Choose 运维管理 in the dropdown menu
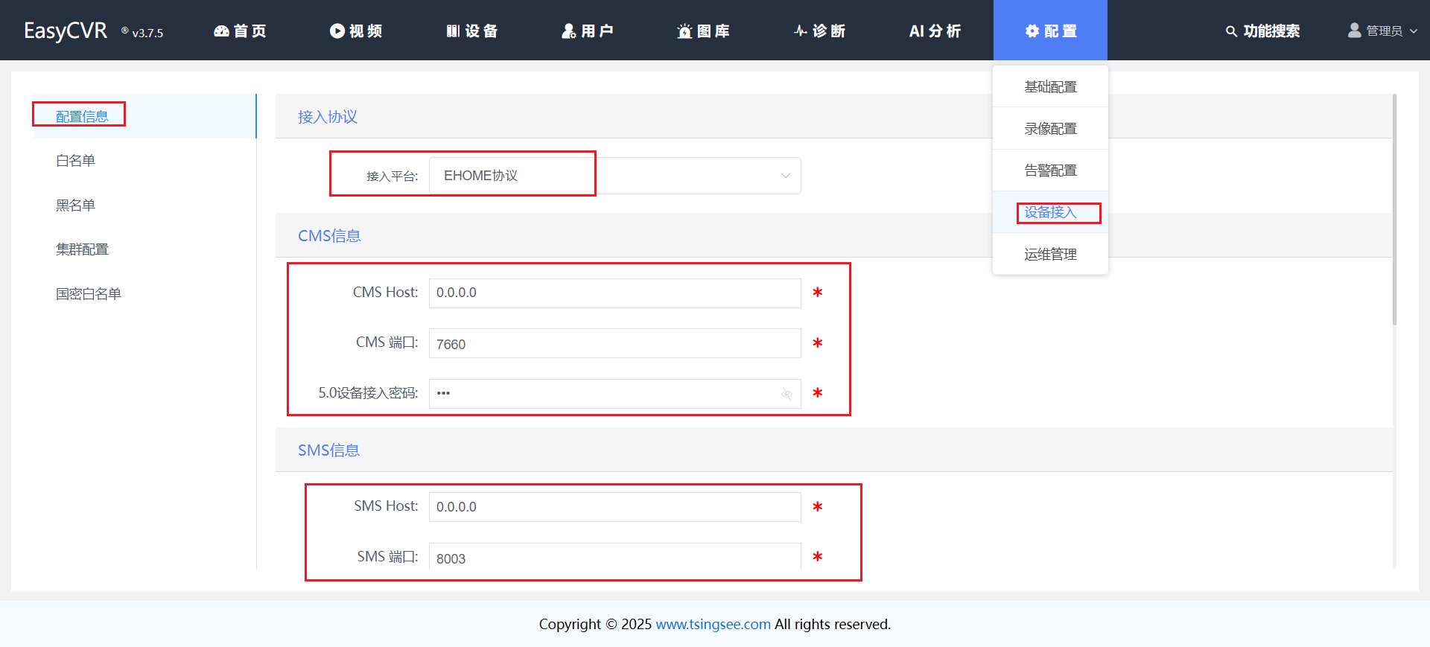Image resolution: width=1430 pixels, height=647 pixels. click(x=1050, y=255)
